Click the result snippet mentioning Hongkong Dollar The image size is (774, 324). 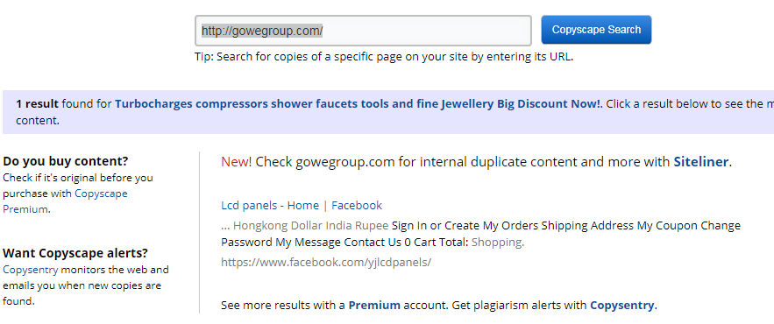tap(480, 234)
